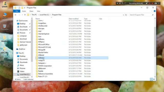Select the Inkscape folder

click(x=41, y=28)
